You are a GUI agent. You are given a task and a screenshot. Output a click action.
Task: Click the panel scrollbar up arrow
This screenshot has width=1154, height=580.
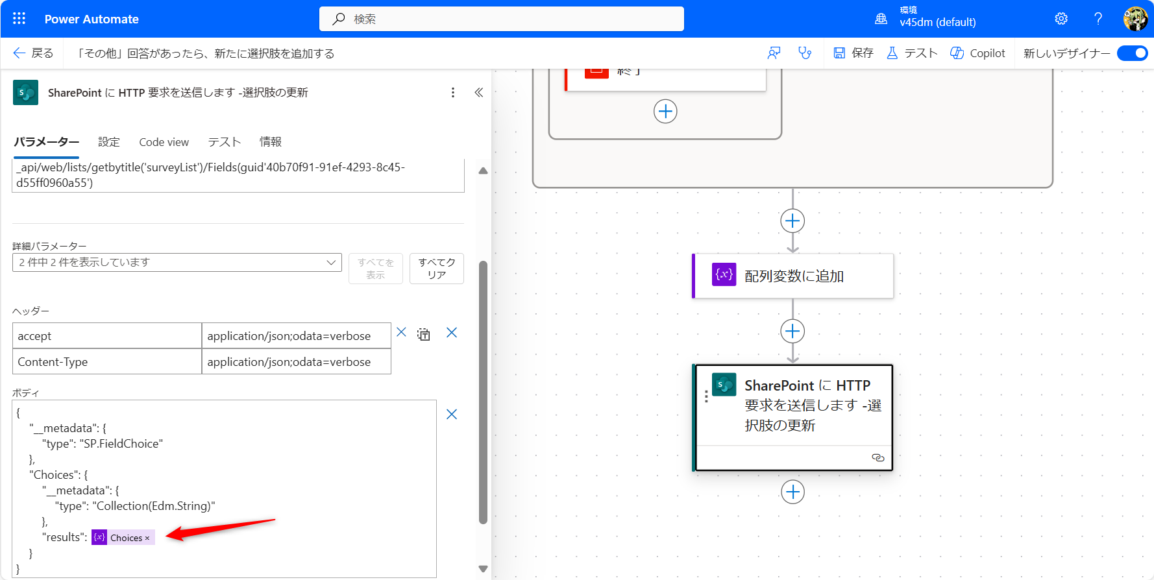click(483, 171)
